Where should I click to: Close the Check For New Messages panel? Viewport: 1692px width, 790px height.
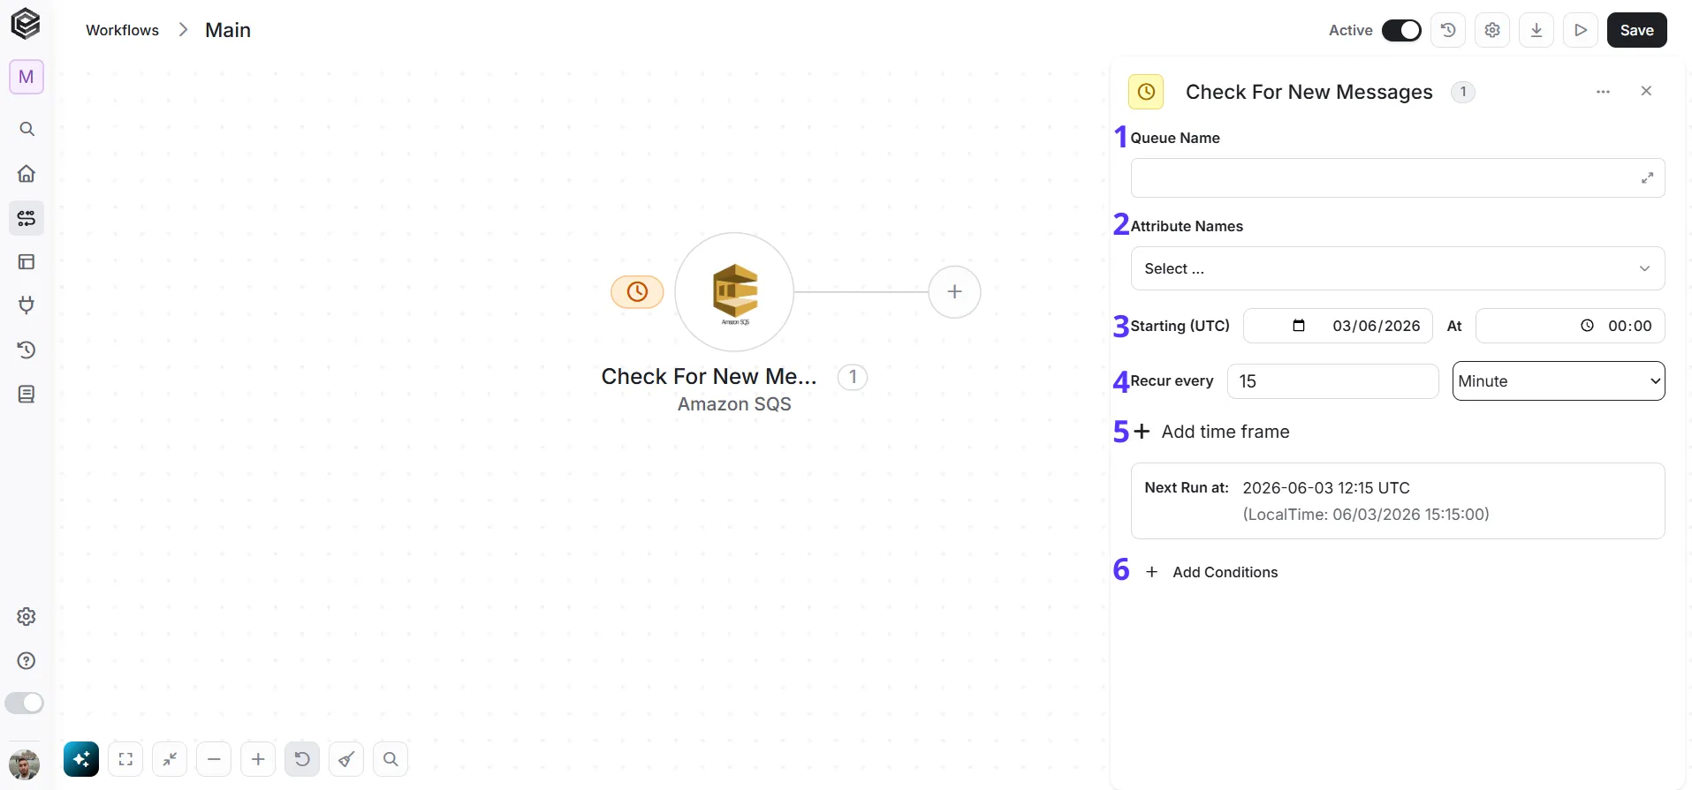tap(1646, 91)
